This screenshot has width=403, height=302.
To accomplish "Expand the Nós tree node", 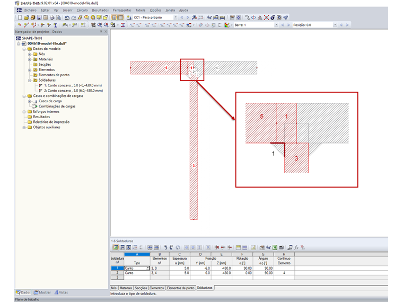I will 30,54.
